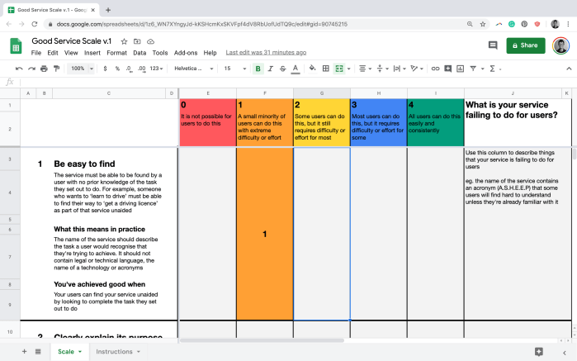
Task: Open comment history icon beside Share
Action: point(493,45)
